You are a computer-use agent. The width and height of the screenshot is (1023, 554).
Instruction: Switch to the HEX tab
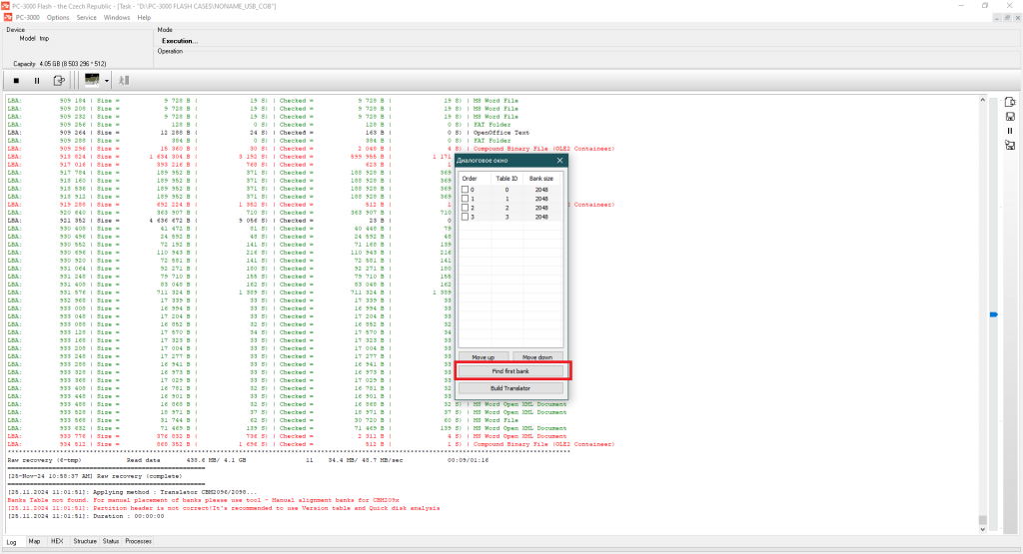(x=57, y=541)
